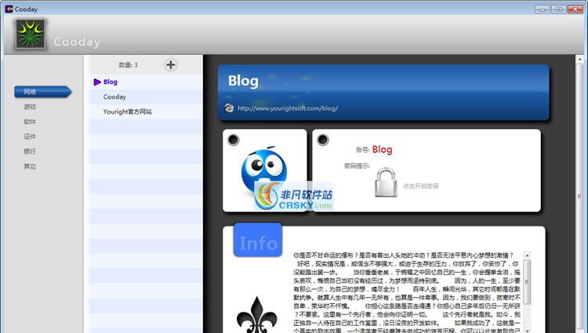Click the blue Info badge
This screenshot has height=333, width=588.
tap(258, 240)
